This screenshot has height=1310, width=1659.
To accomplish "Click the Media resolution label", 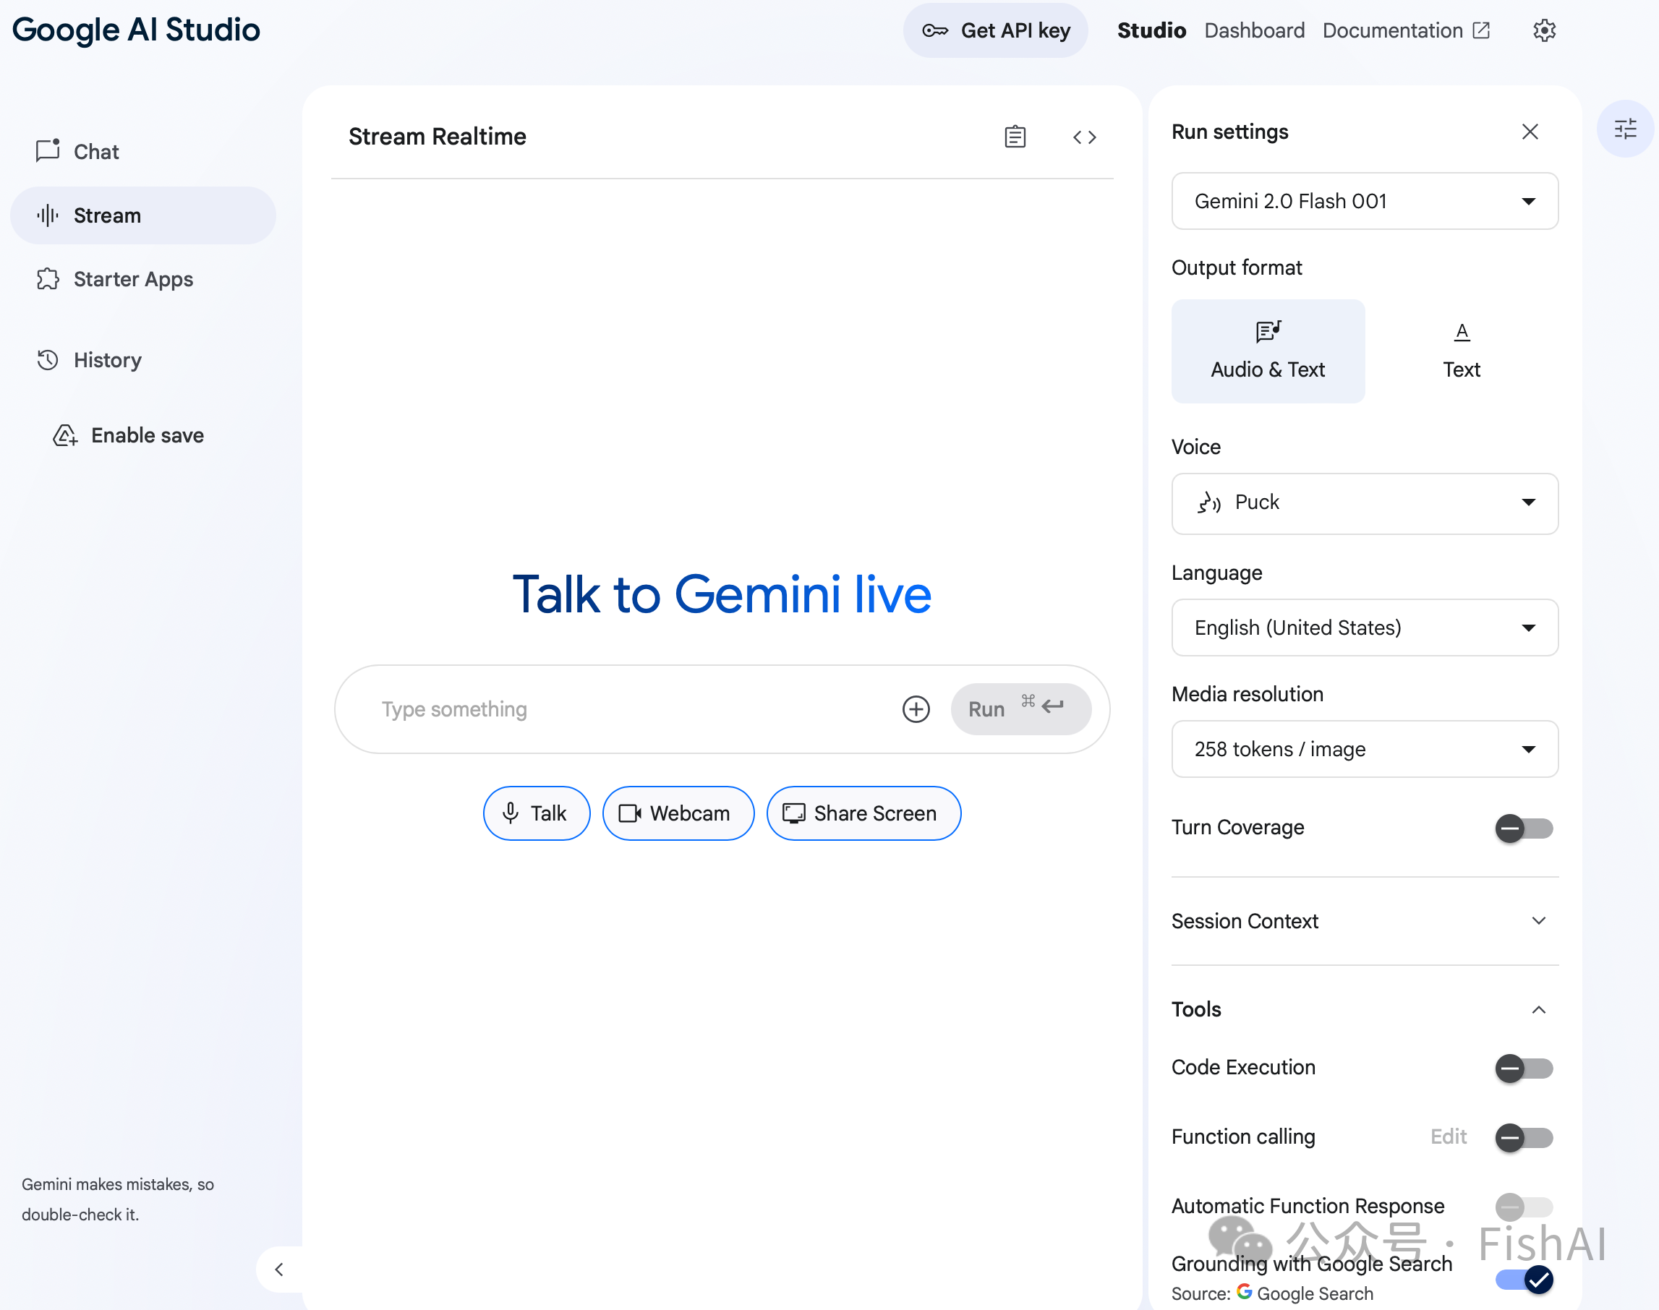I will [x=1247, y=694].
